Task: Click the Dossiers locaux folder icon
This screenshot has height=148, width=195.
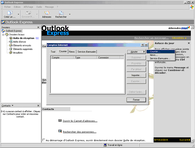Action: pos(7,35)
